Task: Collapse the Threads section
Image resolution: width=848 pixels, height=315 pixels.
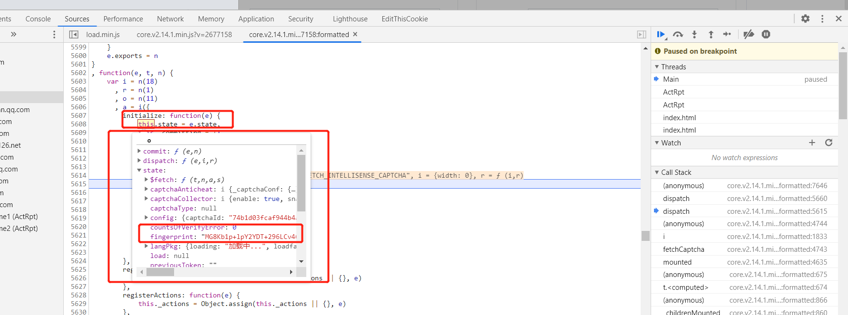Action: [657, 67]
